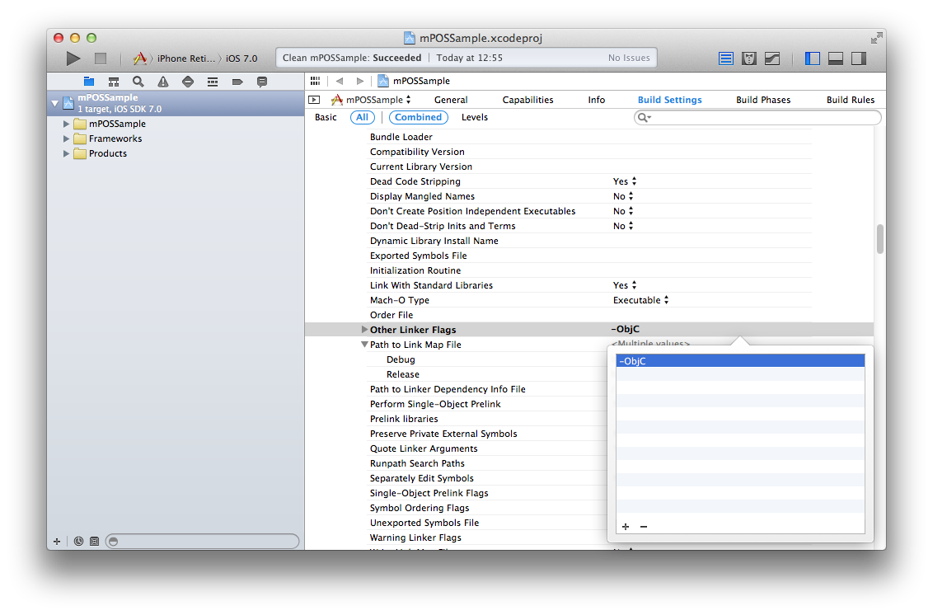The height and width of the screenshot is (615, 933).
Task: Open the Issue navigator
Action: pyautogui.click(x=163, y=82)
